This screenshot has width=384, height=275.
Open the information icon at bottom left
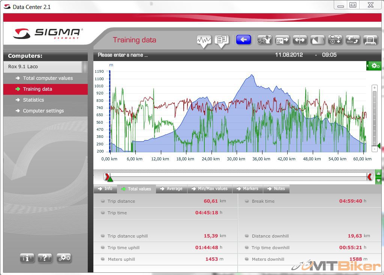(x=27, y=258)
